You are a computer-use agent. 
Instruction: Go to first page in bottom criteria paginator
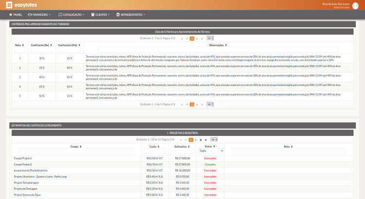pyautogui.click(x=182, y=104)
